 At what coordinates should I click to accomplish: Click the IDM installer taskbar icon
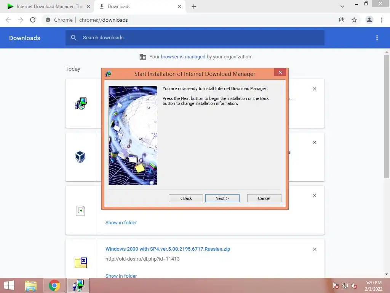tap(78, 285)
